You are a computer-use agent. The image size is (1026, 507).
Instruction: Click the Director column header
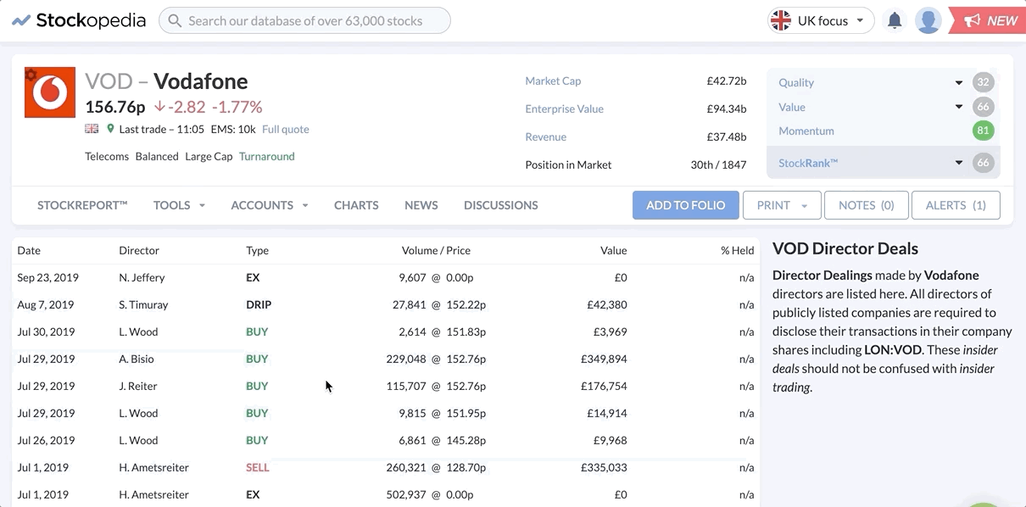point(139,250)
